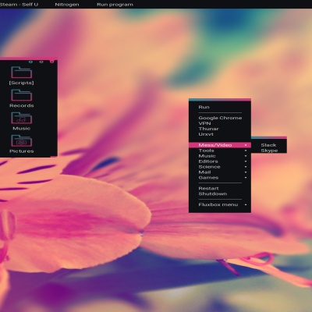Image resolution: width=312 pixels, height=312 pixels.
Task: Launch Google Chrome from the menu
Action: click(x=220, y=118)
